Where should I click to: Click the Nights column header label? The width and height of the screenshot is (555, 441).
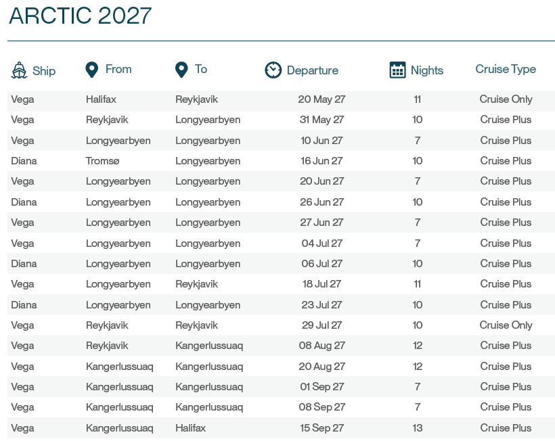click(427, 70)
